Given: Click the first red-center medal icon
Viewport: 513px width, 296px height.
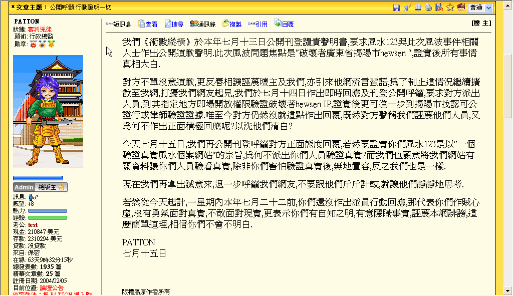Looking at the screenshot, I should (33, 44).
